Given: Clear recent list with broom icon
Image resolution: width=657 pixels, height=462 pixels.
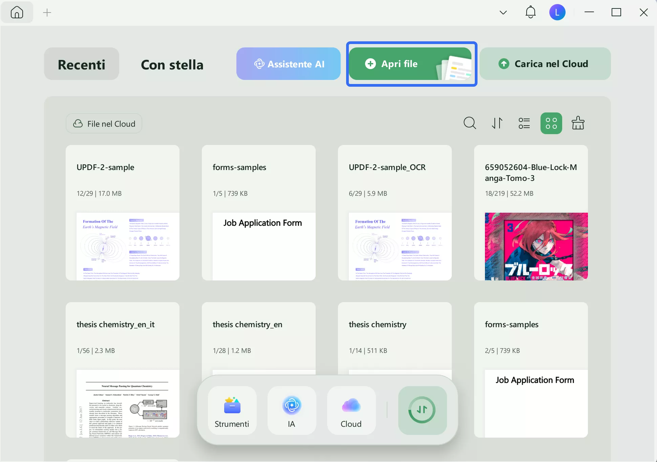Looking at the screenshot, I should pos(578,123).
